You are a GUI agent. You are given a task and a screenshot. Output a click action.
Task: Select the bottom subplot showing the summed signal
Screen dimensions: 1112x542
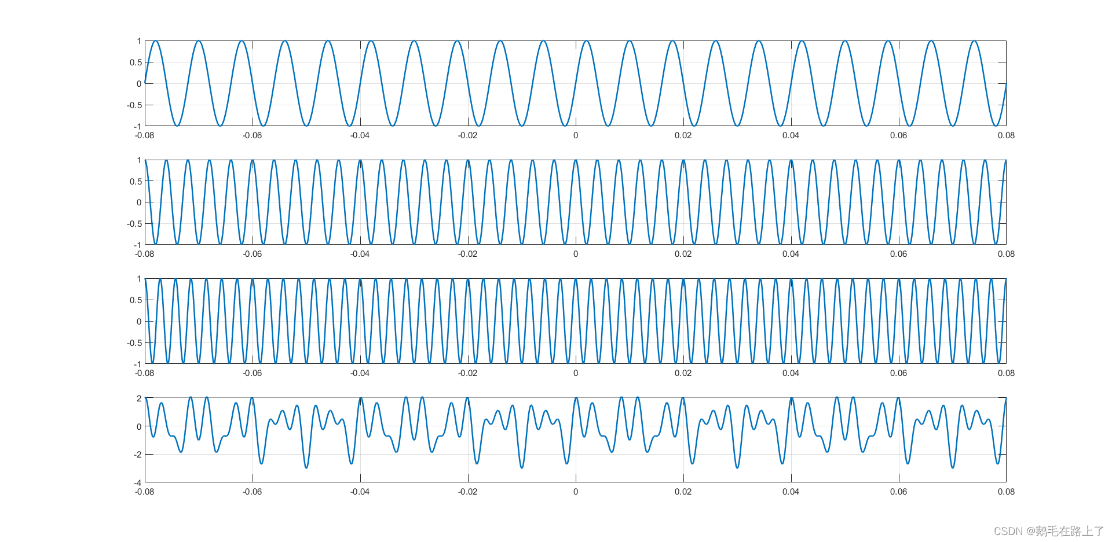click(x=575, y=440)
